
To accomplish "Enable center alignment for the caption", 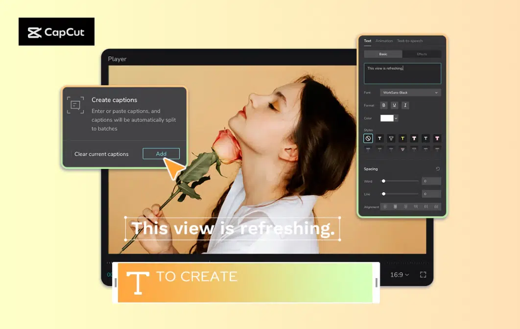I will pyautogui.click(x=395, y=206).
